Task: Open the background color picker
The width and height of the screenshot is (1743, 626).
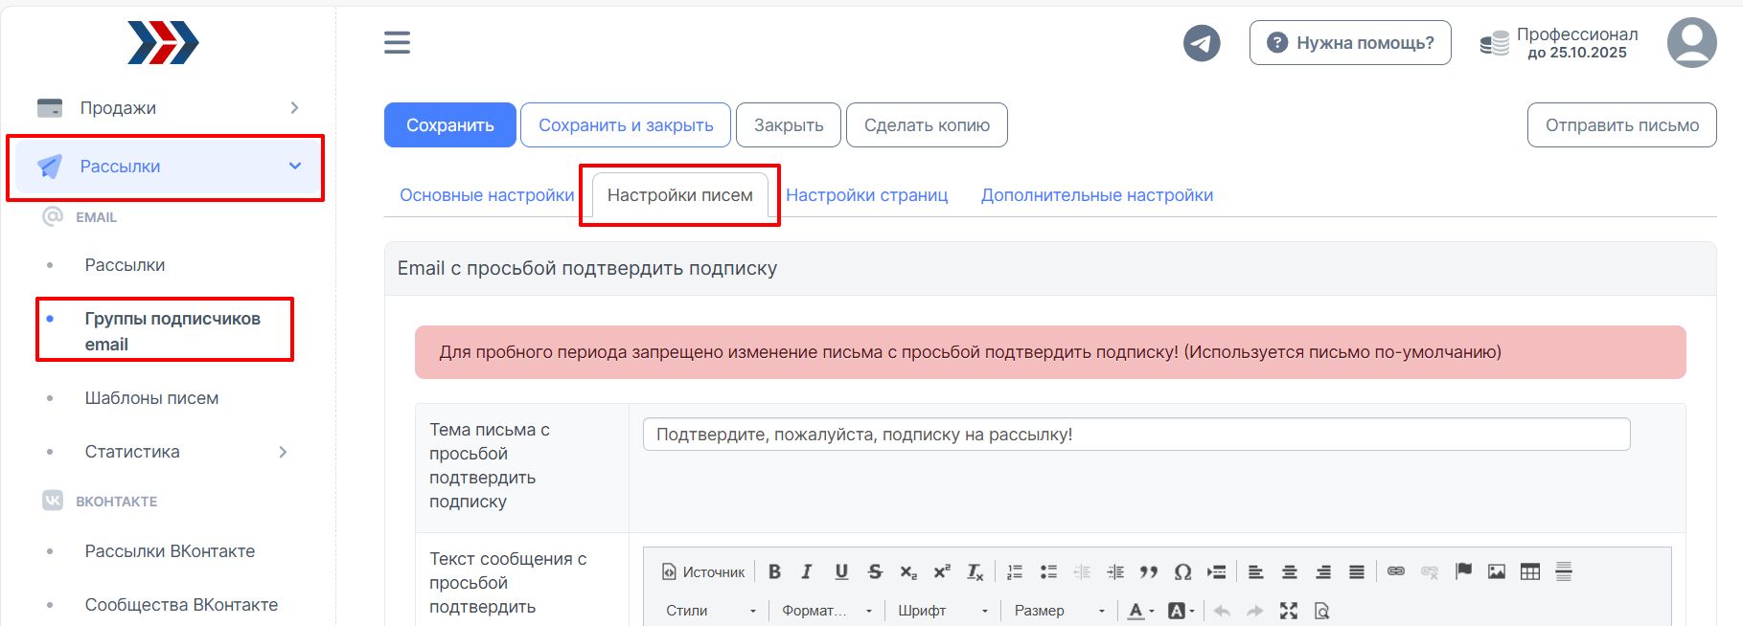Action: tap(1181, 611)
